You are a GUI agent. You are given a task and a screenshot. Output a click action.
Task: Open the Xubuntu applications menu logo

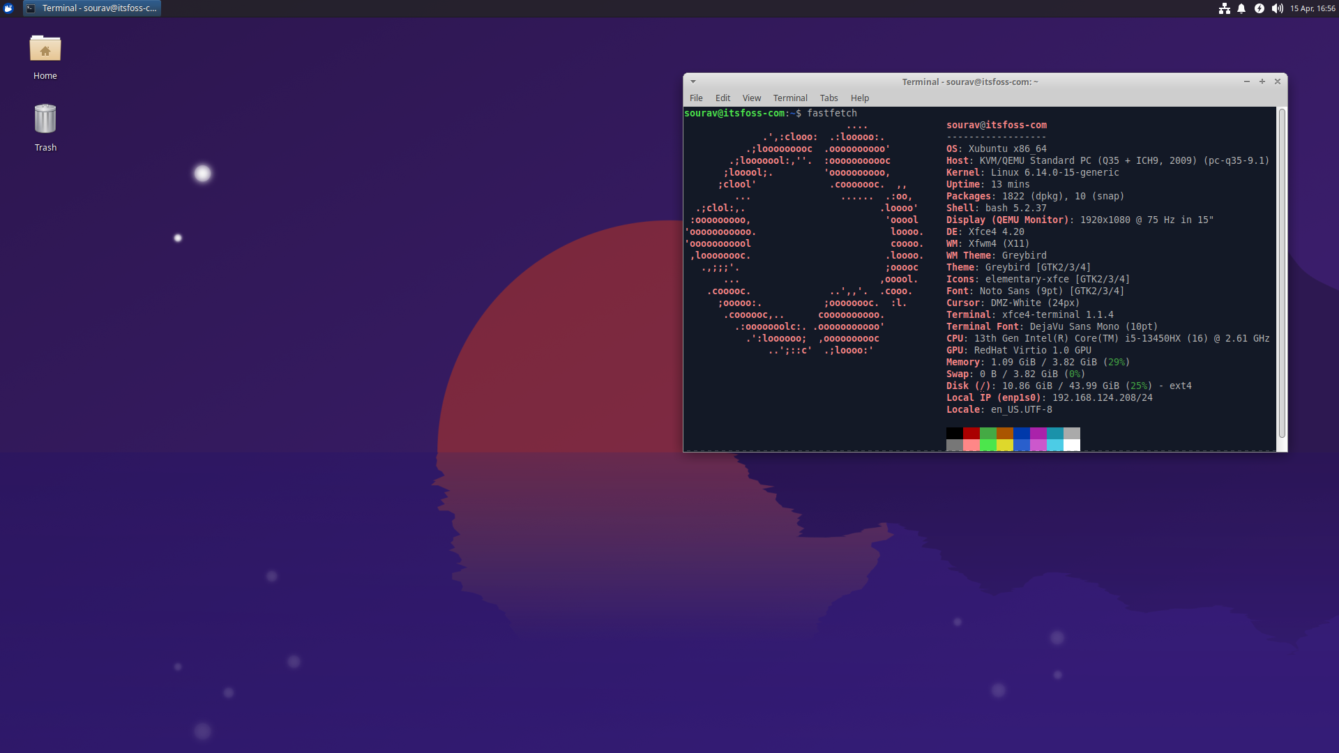tap(8, 8)
